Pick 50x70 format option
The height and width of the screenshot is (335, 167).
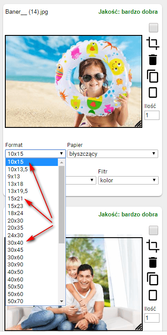(32, 301)
